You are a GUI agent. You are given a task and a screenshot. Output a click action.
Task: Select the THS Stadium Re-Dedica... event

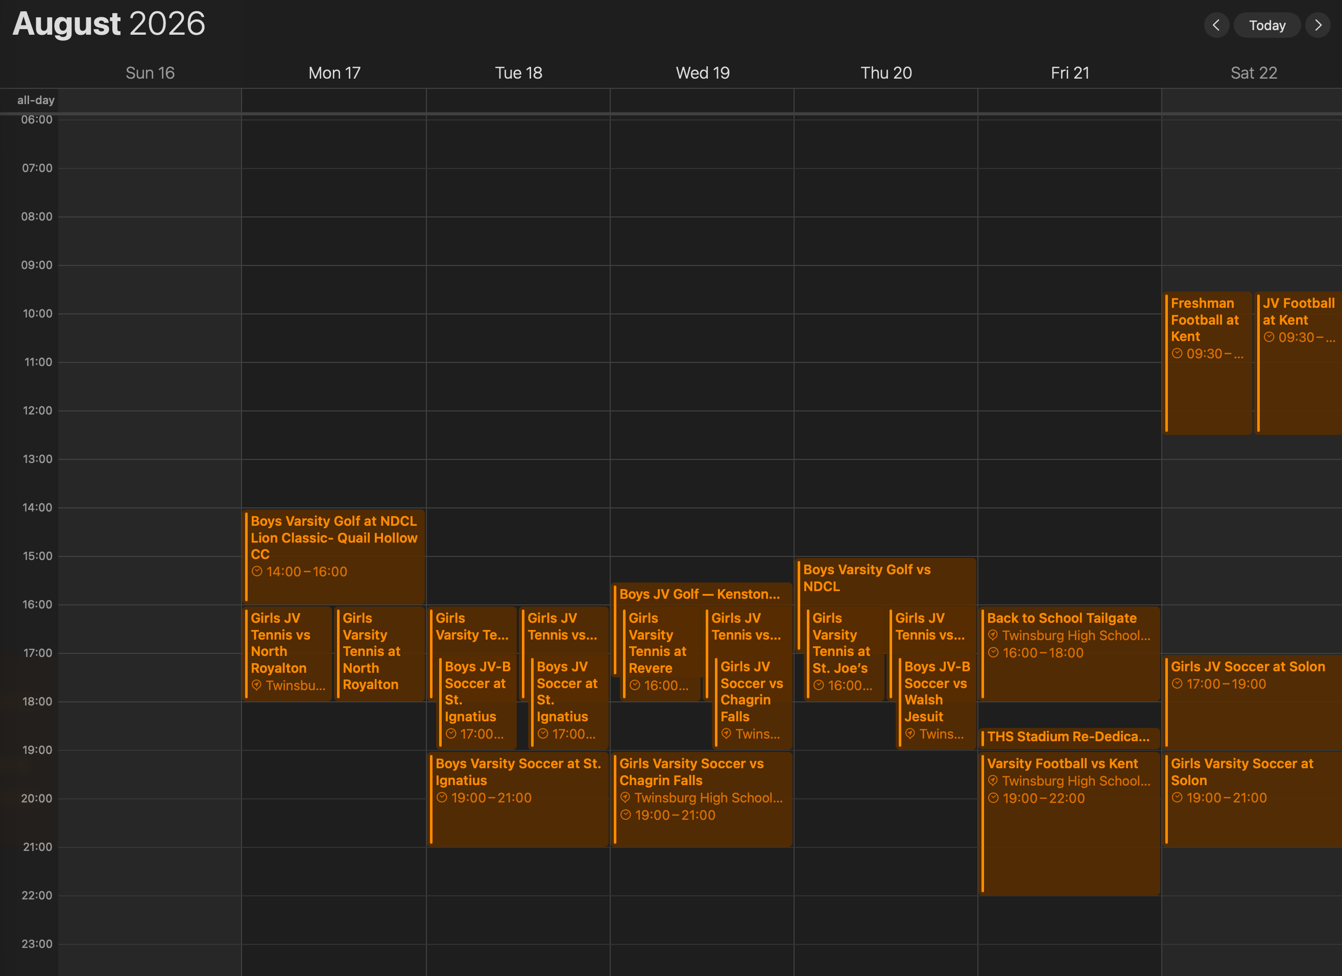[1070, 738]
